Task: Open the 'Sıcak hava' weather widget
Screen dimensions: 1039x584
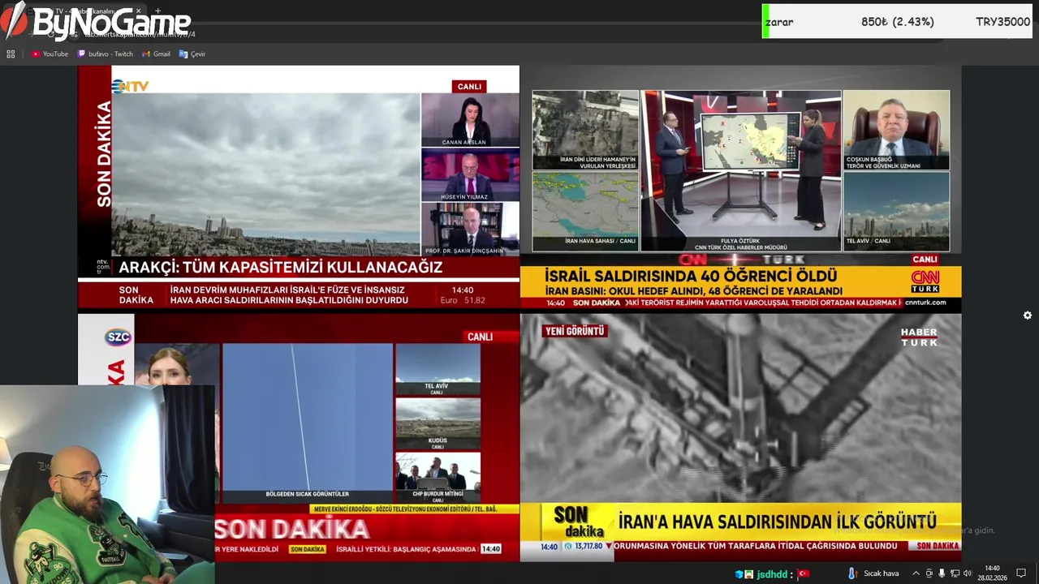Action: point(873,573)
